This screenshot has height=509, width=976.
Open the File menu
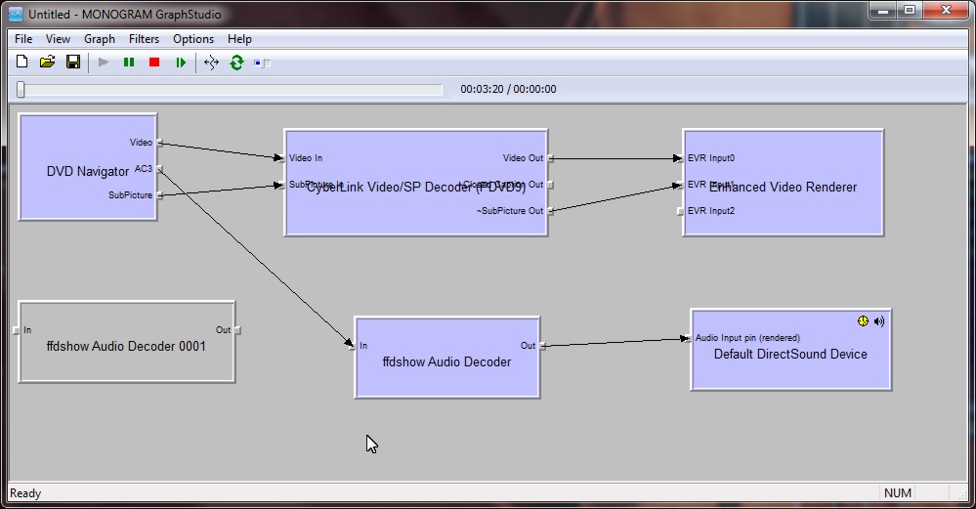coord(23,38)
